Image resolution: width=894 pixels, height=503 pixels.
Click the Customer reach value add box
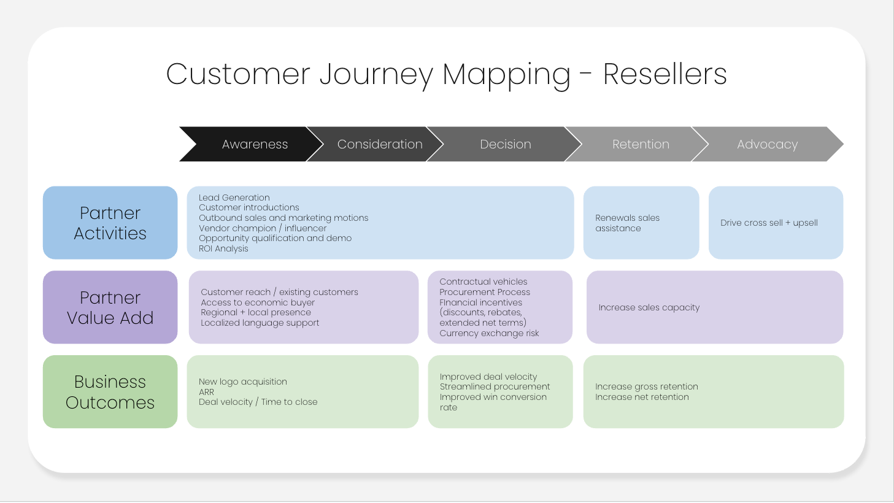pyautogui.click(x=303, y=307)
